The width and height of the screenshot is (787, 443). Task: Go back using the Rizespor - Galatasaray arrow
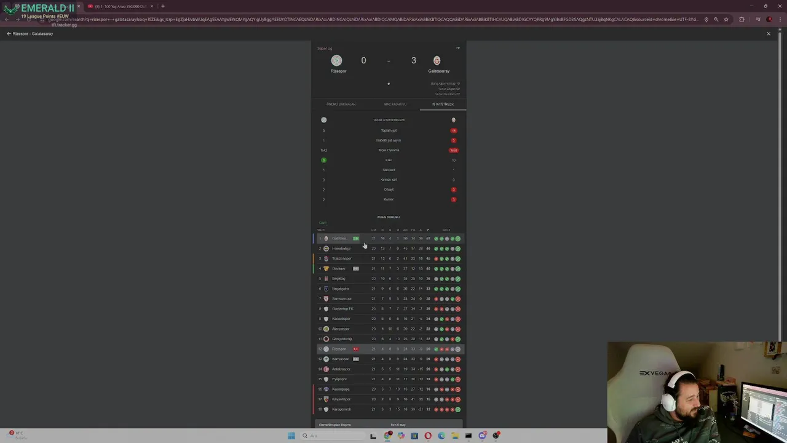click(9, 34)
